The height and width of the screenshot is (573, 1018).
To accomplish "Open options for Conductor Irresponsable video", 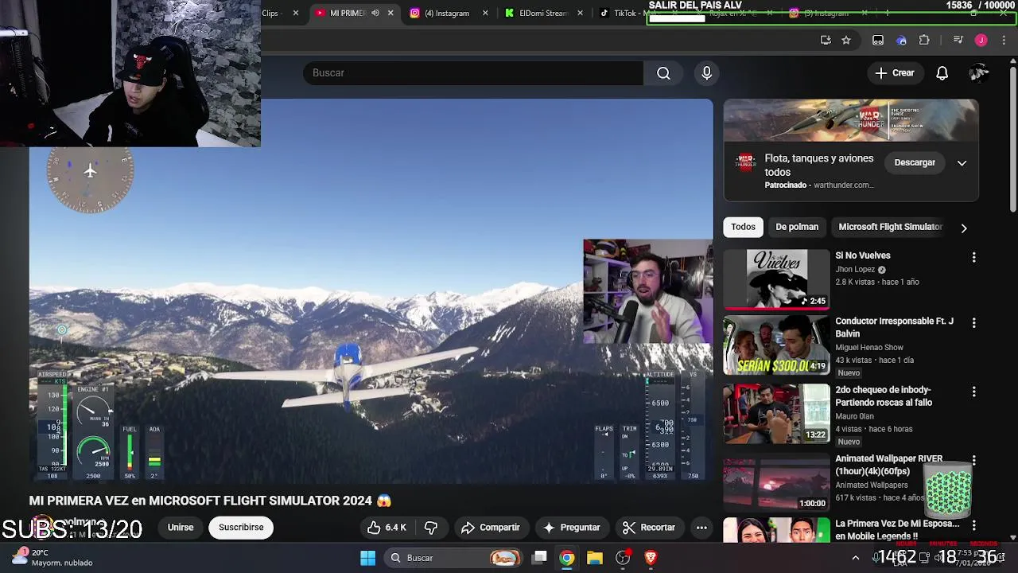I will point(973,323).
